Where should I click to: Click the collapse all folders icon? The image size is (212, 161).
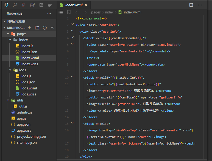point(52,28)
